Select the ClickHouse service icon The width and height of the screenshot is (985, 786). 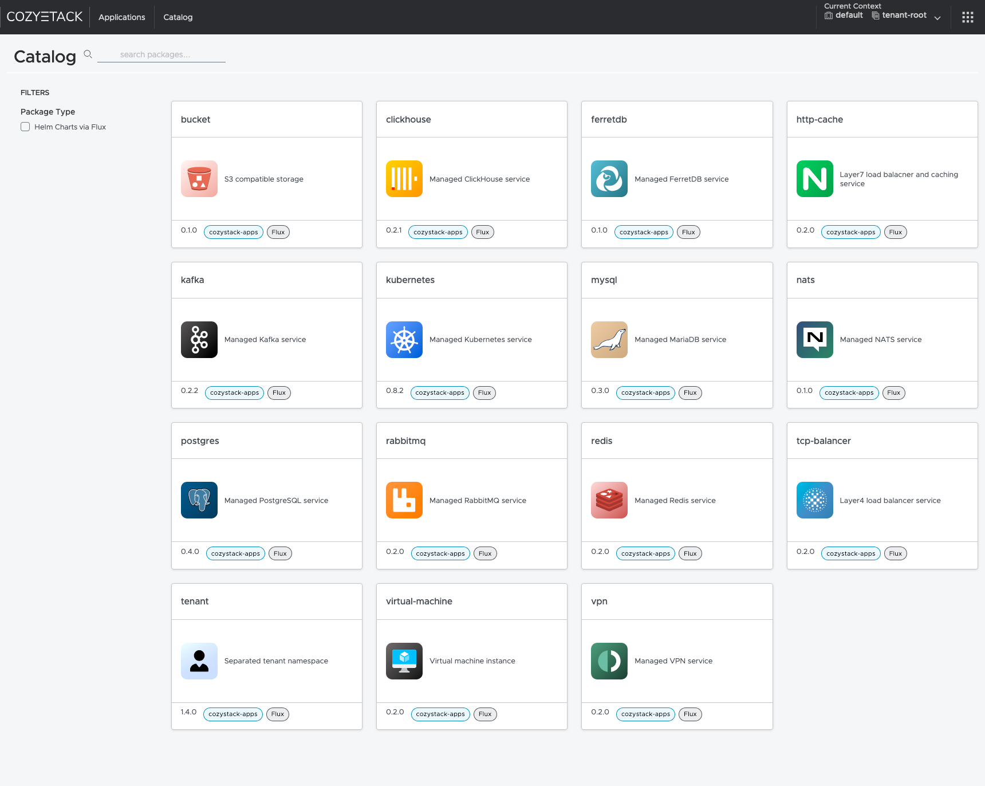[x=404, y=179]
